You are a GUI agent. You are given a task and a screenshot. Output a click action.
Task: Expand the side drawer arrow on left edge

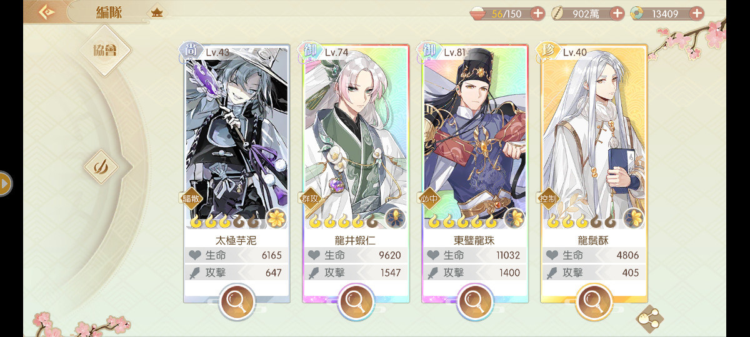[x=6, y=184]
